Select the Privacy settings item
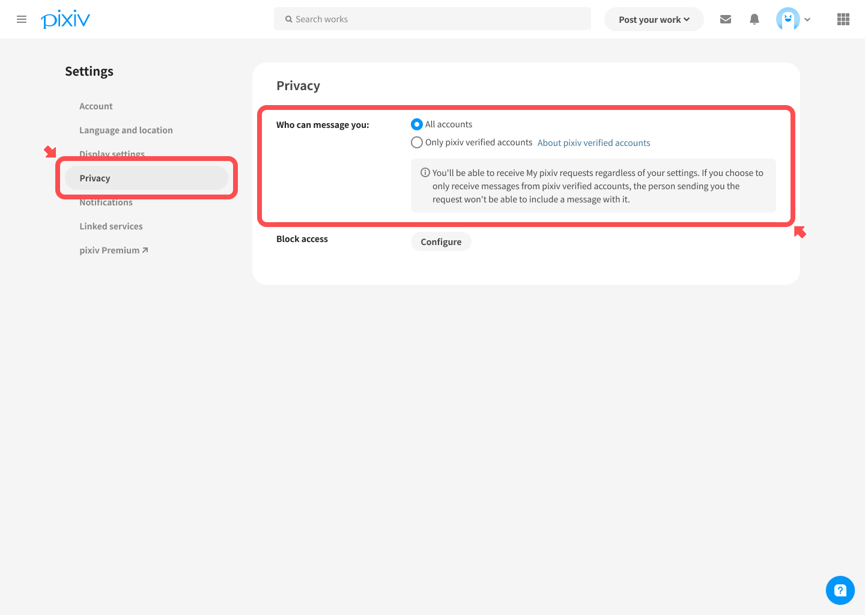The image size is (865, 615). [x=147, y=178]
